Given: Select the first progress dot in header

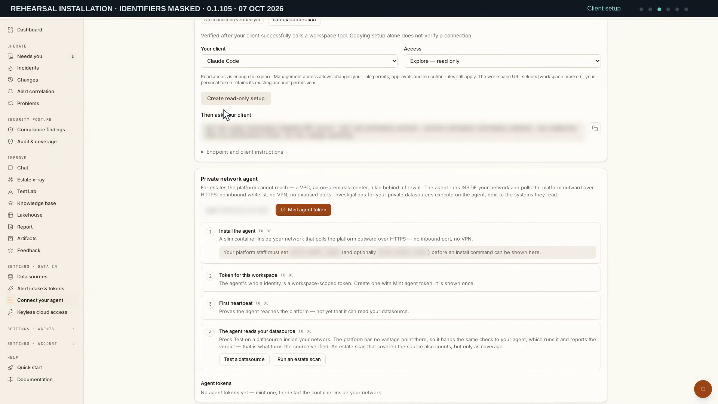Looking at the screenshot, I should [641, 9].
